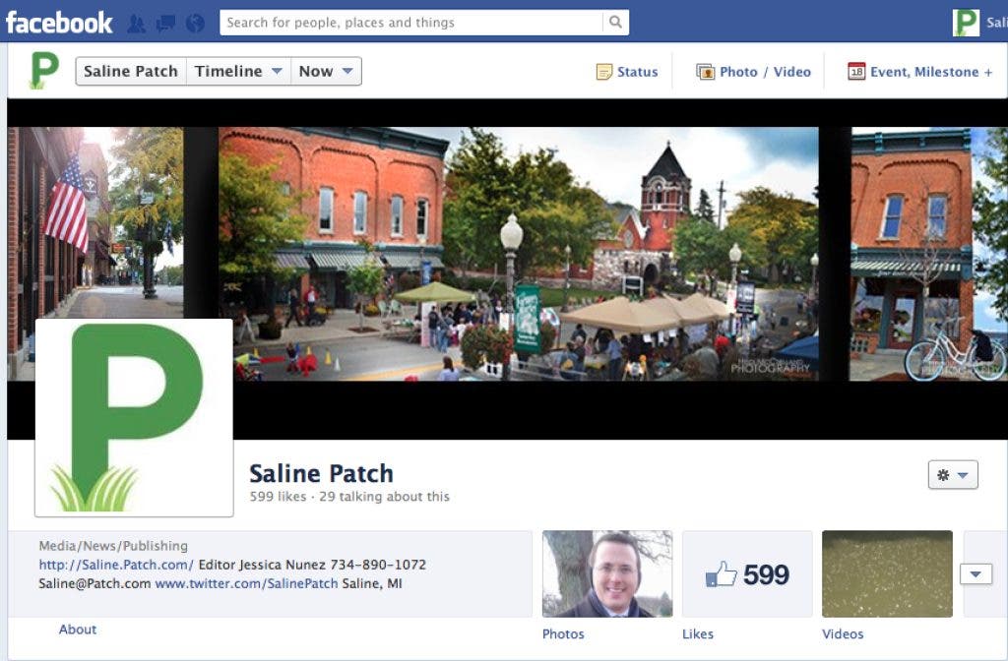Click the Saline Patch page title
The image size is (1008, 661).
tap(321, 473)
